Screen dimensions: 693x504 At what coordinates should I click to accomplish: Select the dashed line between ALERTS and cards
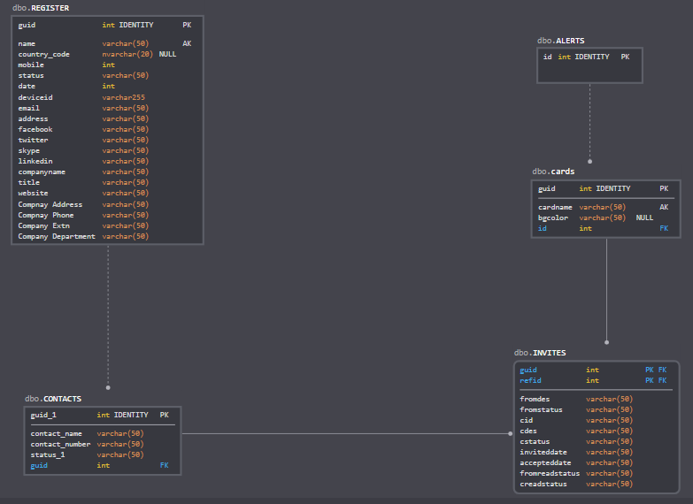pos(589,122)
